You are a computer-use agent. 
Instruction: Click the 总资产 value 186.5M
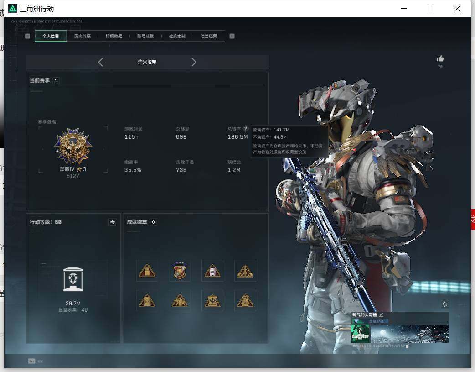click(237, 137)
